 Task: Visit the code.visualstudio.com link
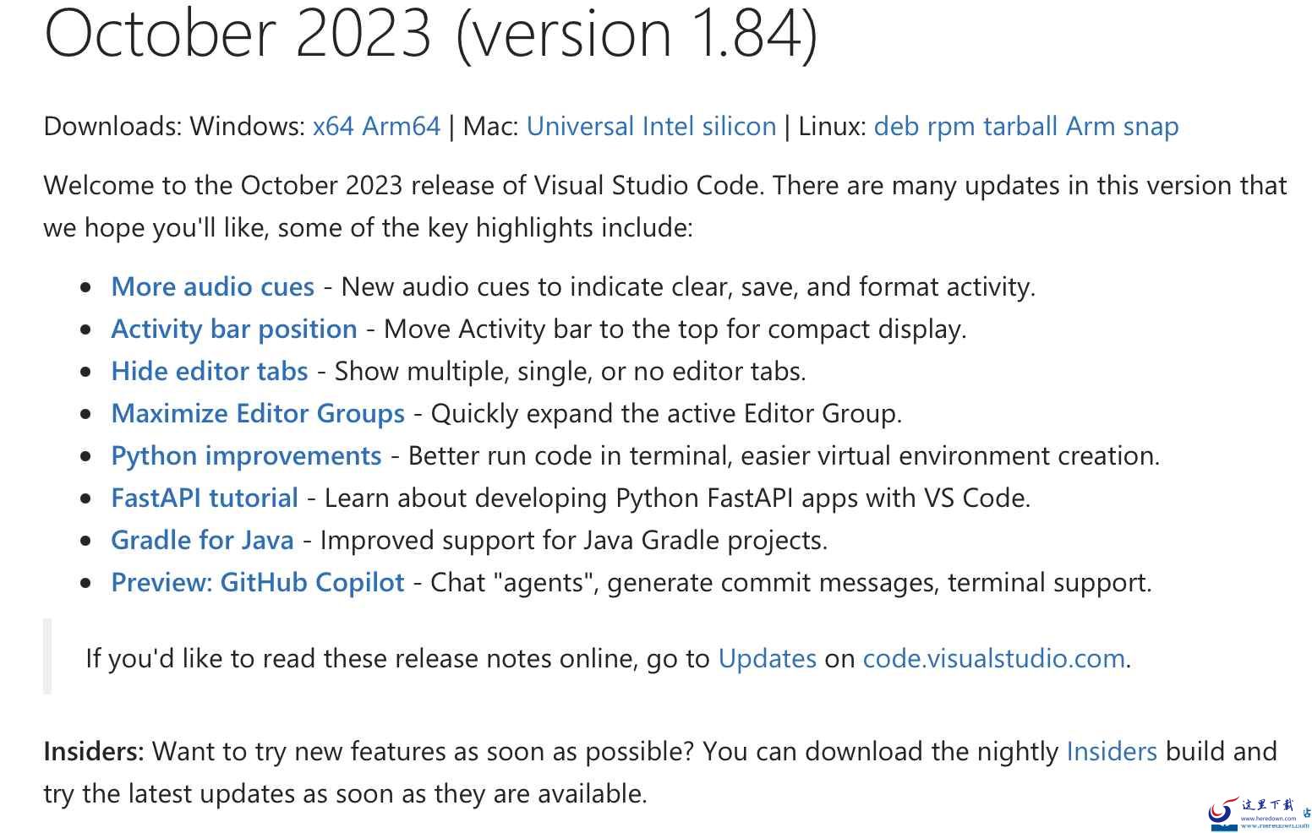993,659
